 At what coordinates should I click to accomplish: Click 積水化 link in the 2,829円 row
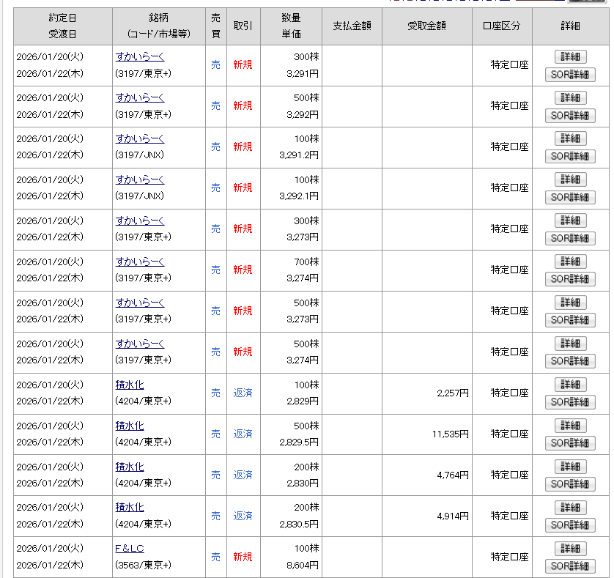[130, 385]
